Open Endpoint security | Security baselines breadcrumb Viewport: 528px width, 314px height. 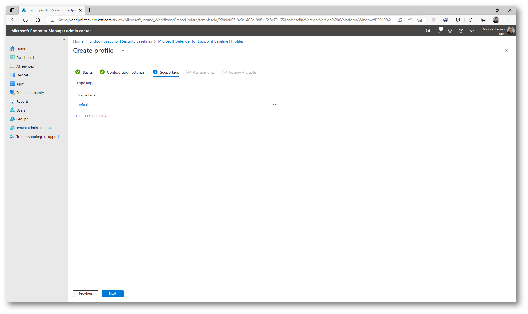121,41
